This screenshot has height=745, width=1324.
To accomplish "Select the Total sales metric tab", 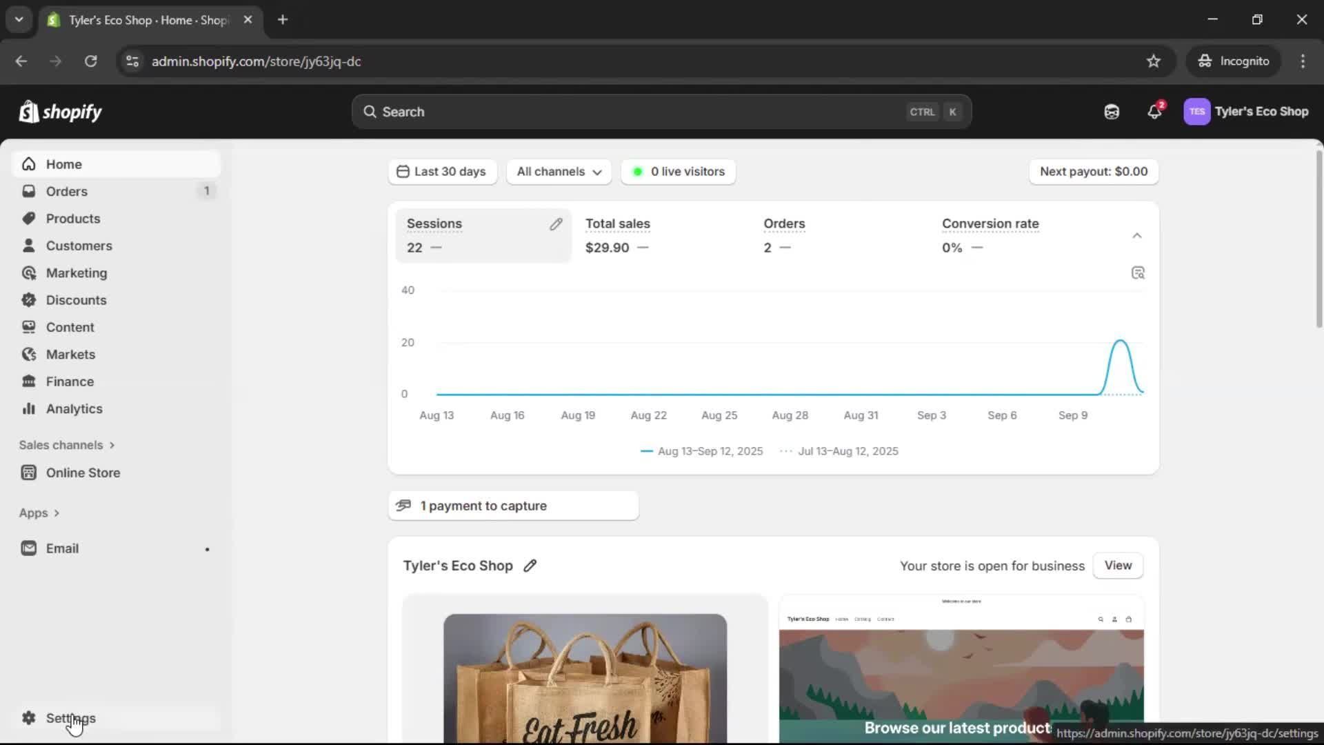I will coord(618,235).
